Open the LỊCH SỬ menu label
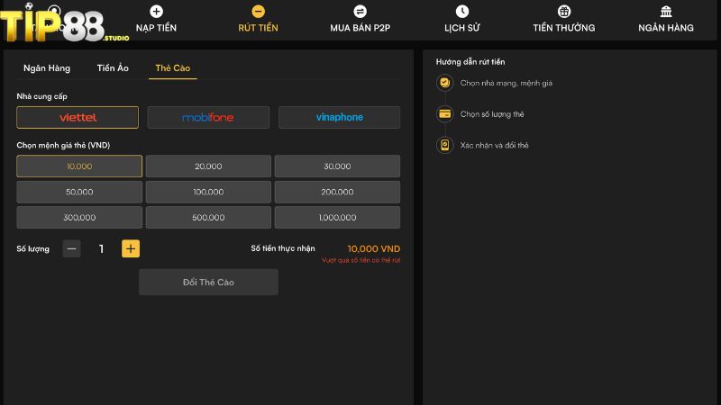The image size is (721, 405). pyautogui.click(x=462, y=28)
